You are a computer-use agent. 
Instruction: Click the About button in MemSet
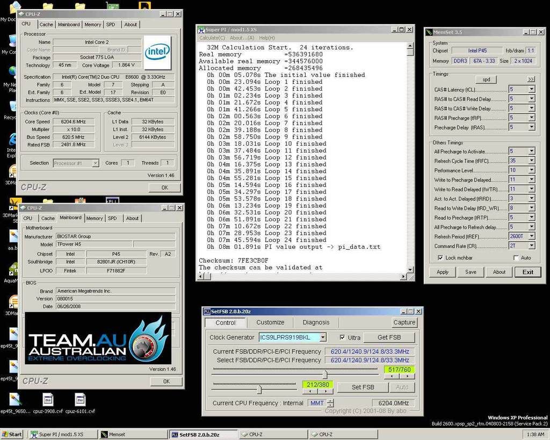click(x=499, y=272)
